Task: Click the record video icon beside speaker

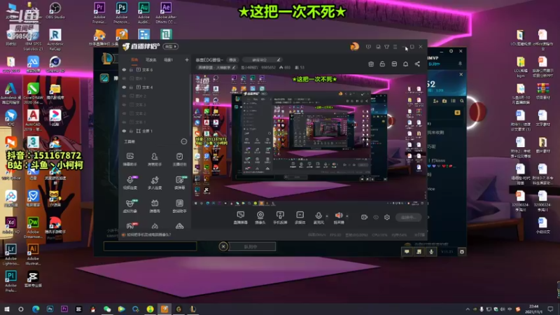Action: (364, 217)
